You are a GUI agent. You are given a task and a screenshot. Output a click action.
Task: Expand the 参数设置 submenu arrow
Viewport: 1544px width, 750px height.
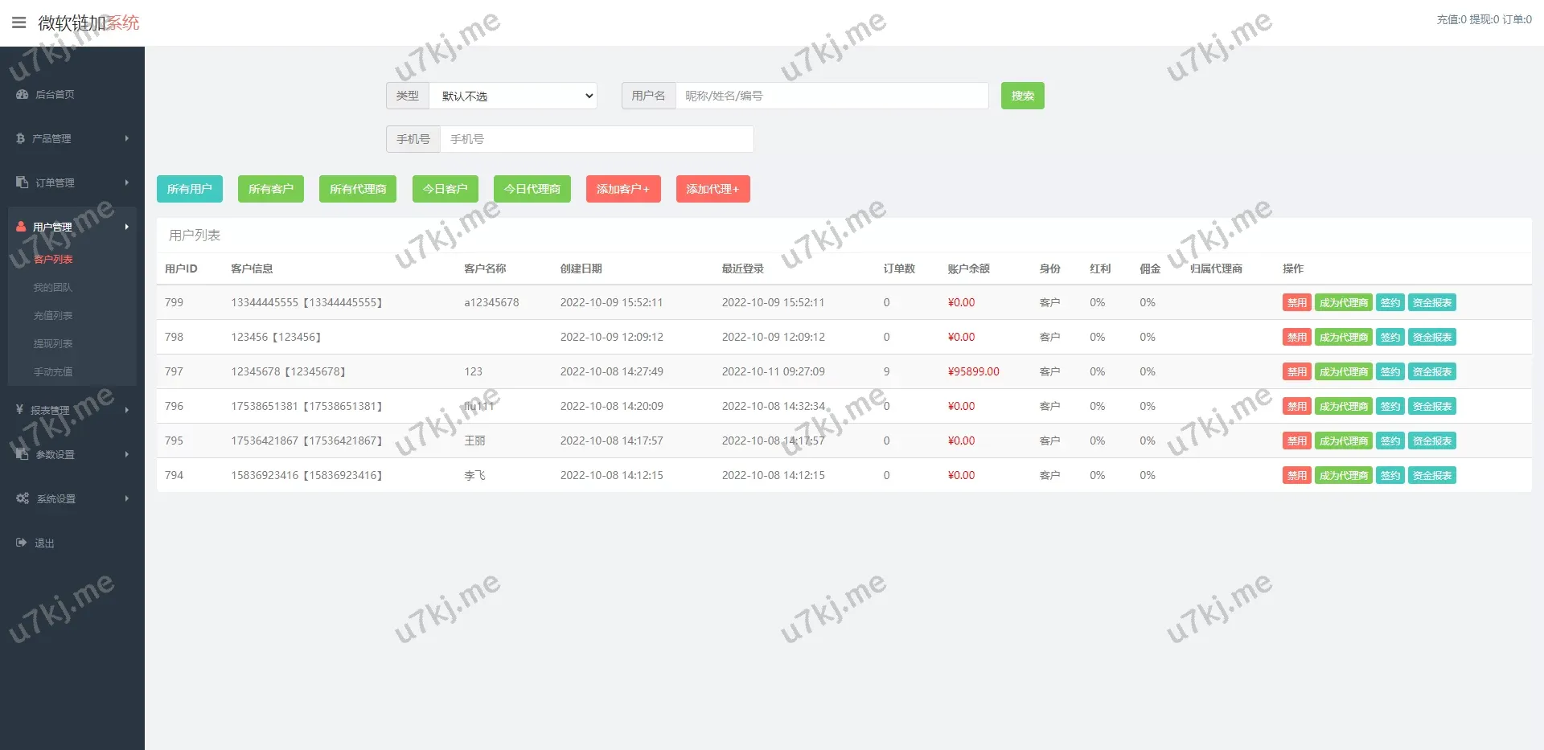[x=126, y=454]
